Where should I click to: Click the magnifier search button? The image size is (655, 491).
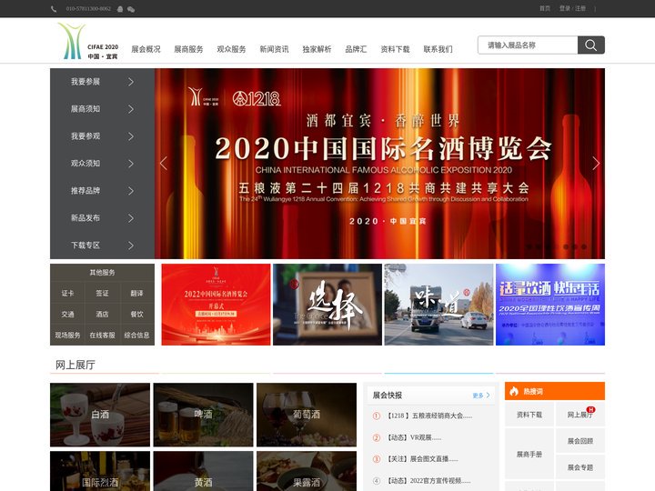[590, 45]
